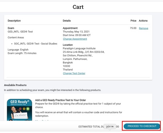Remove the GED Test exam from cart
Image resolution: width=163 pixels, height=133 pixels.
pos(143,28)
